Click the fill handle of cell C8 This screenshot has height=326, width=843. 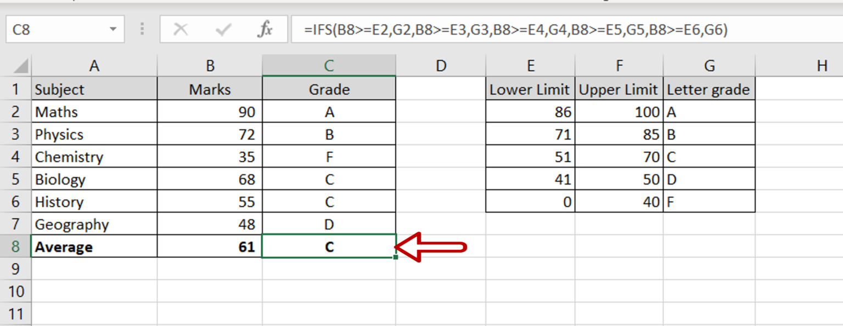pyautogui.click(x=395, y=256)
